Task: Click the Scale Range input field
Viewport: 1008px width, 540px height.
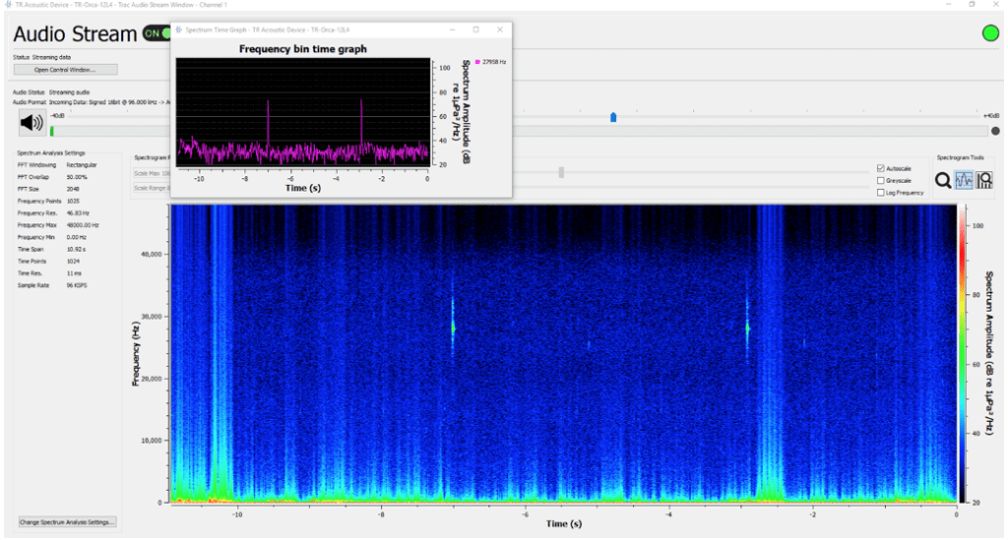Action: (x=154, y=187)
